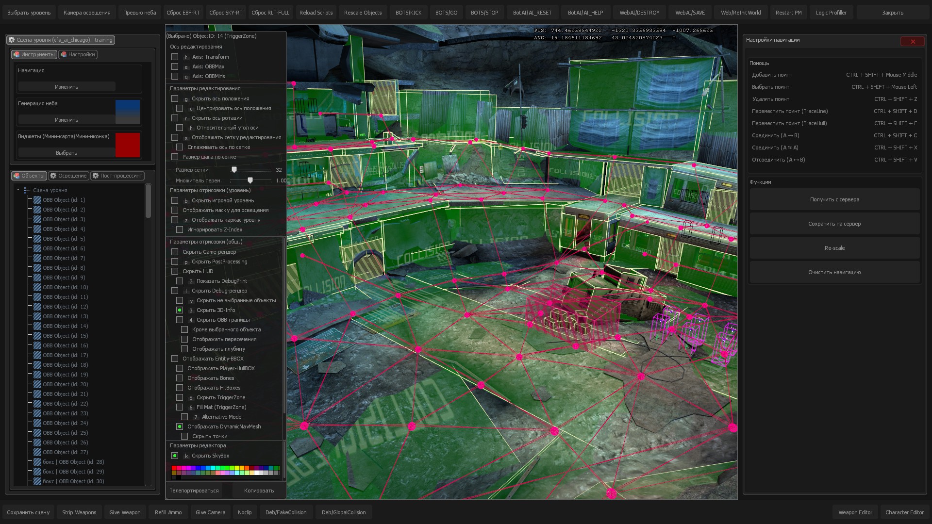The height and width of the screenshot is (524, 932).
Task: Click the sky gradient color swatch
Action: click(x=128, y=112)
